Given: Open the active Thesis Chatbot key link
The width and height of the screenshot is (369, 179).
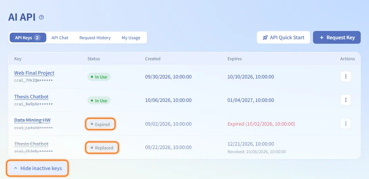Looking at the screenshot, I should (31, 97).
